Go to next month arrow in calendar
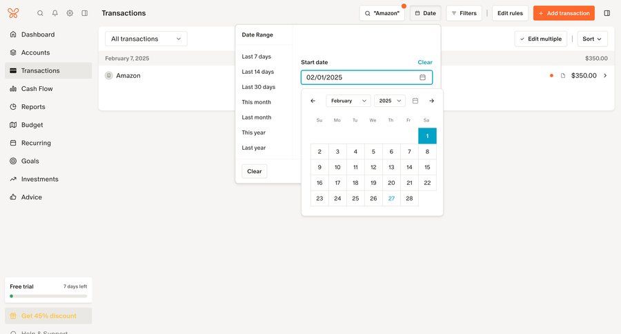Image resolution: width=621 pixels, height=334 pixels. pyautogui.click(x=432, y=101)
